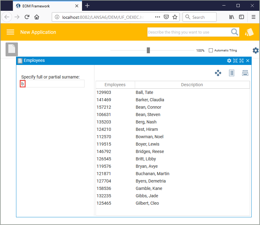This screenshot has width=260, height=225.
Task: Click the four-arrow move icon
Action: (x=218, y=73)
